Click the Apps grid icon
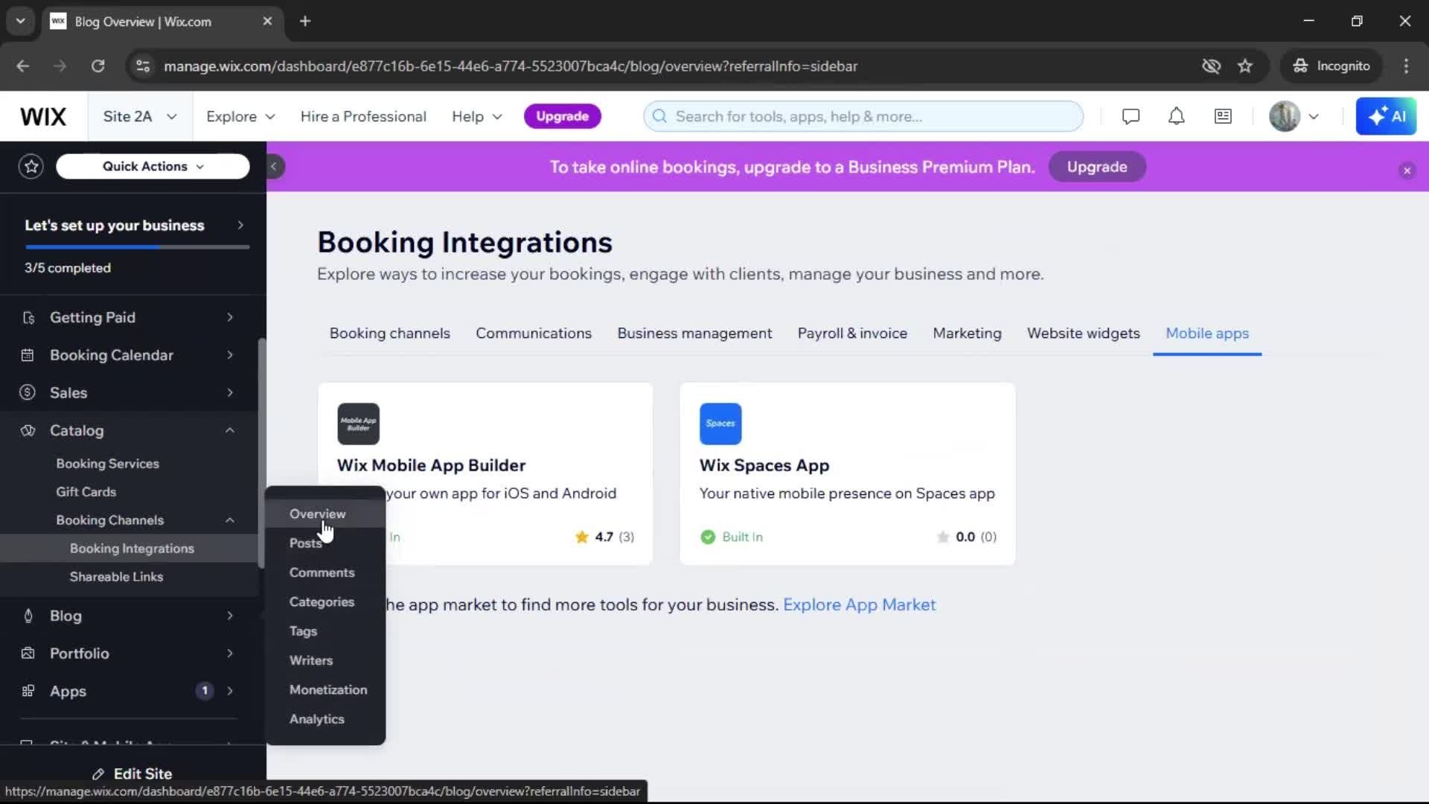Image resolution: width=1429 pixels, height=804 pixels. pos(28,692)
